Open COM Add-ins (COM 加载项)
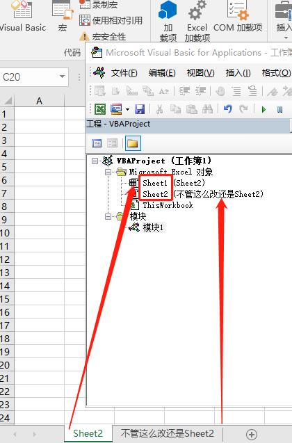 tap(238, 17)
